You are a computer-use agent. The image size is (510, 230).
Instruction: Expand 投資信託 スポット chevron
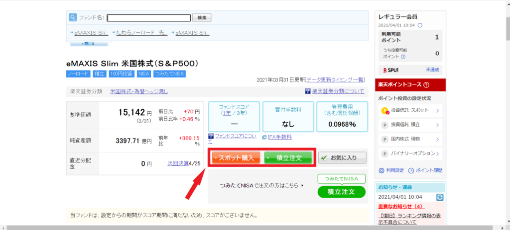click(437, 111)
